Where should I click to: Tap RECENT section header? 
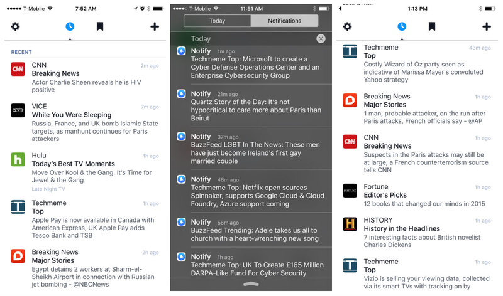(21, 52)
